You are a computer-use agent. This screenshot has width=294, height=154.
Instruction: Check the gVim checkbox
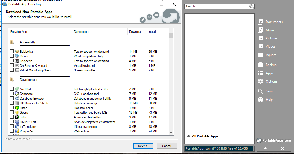tap(12, 117)
